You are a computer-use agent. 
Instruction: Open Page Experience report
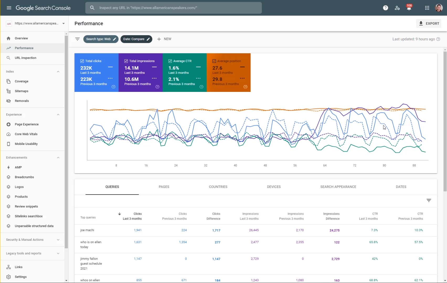point(32,124)
